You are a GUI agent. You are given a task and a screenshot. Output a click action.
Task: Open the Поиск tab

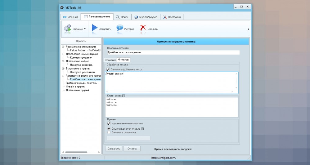click(x=122, y=17)
